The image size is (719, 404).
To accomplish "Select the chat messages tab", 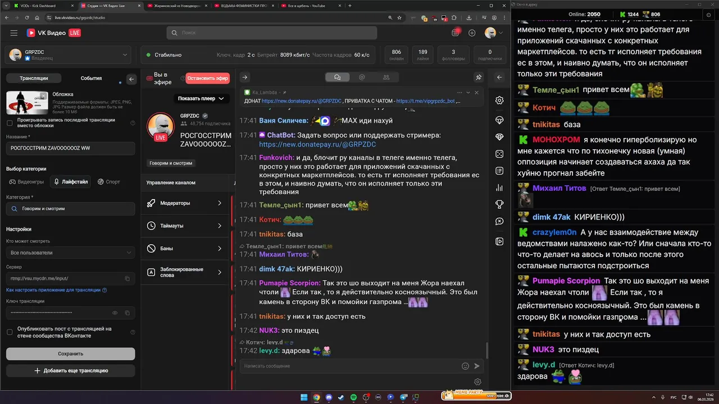I will (x=338, y=77).
